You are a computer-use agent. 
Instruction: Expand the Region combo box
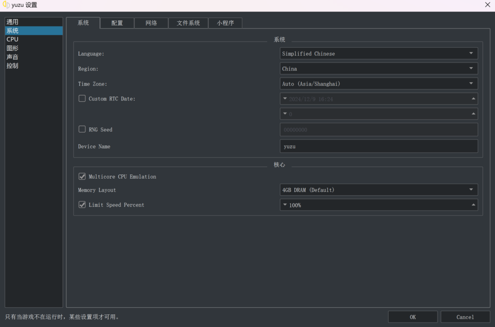379,69
